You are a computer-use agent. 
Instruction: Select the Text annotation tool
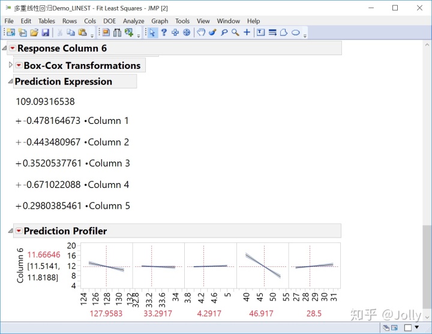click(260, 32)
